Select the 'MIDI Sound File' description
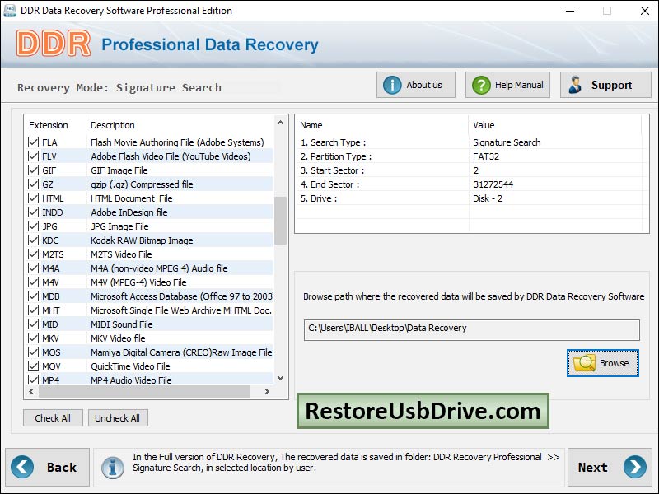 pos(122,324)
